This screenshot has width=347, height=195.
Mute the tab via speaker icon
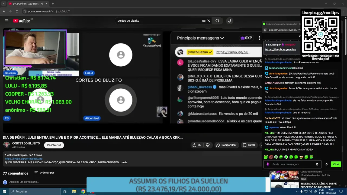pos(42,4)
